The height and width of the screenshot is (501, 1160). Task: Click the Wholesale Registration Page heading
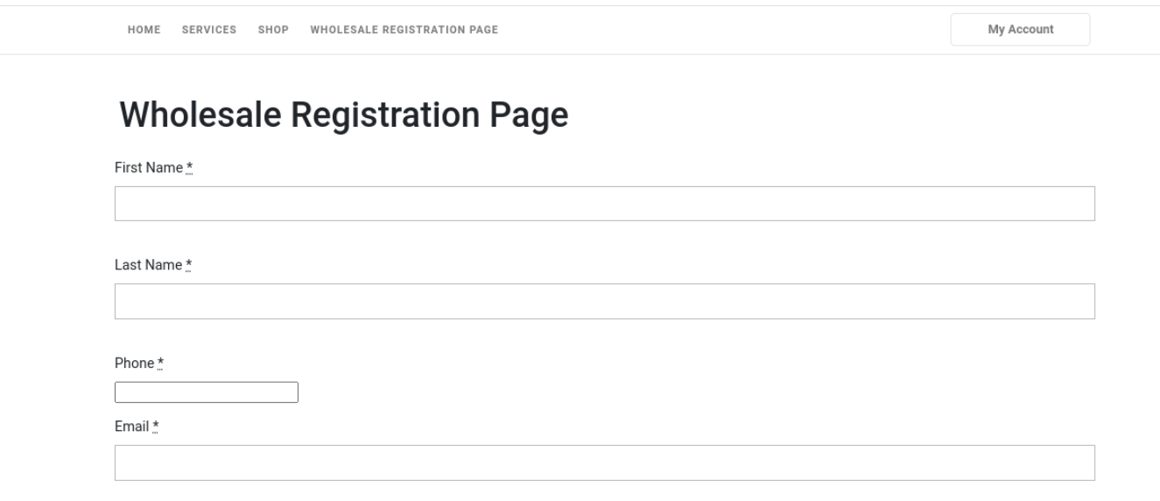(x=344, y=115)
